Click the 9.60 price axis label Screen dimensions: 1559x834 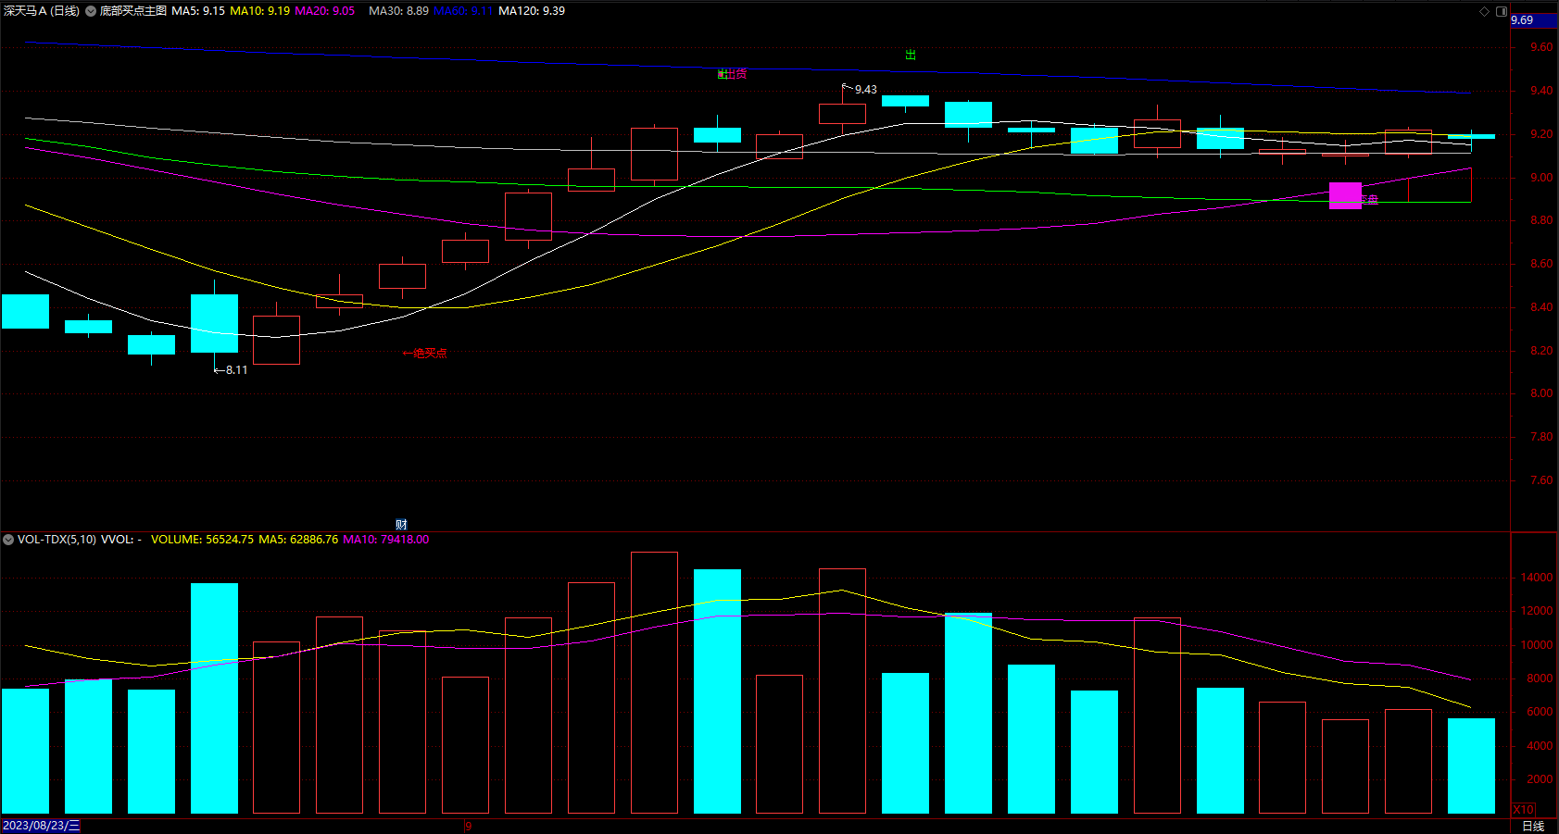(x=1541, y=47)
